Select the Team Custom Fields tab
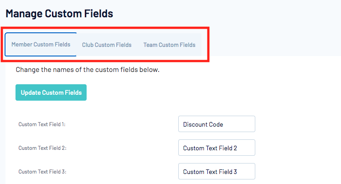Image resolution: width=341 pixels, height=184 pixels. point(169,45)
